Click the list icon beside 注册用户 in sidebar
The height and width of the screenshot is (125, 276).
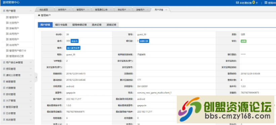click(7, 23)
